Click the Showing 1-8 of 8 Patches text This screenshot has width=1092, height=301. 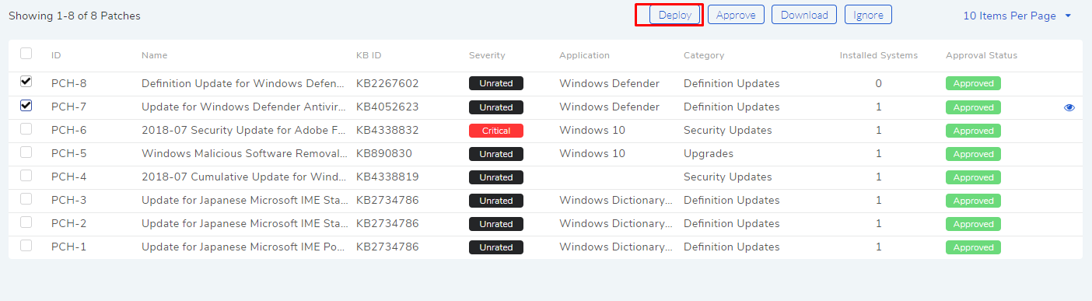[75, 16]
